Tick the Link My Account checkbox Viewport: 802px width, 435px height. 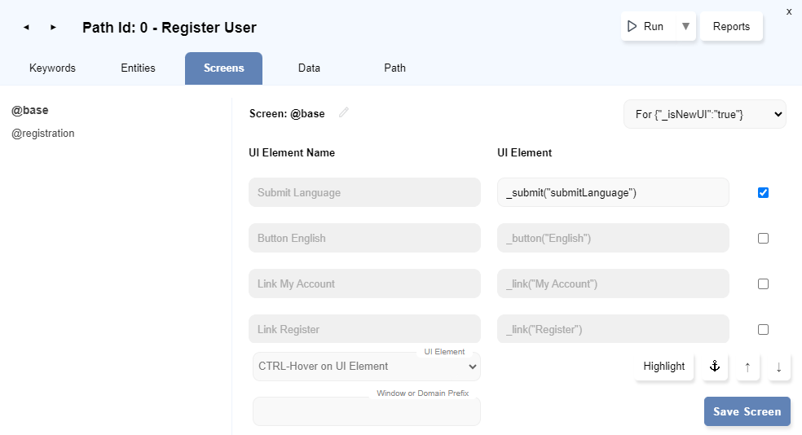[763, 284]
